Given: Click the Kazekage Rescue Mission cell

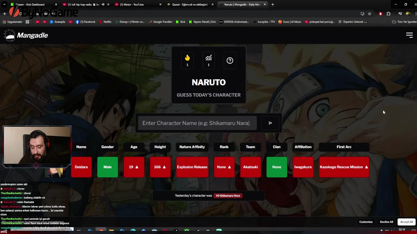Looking at the screenshot, I should click(344, 167).
